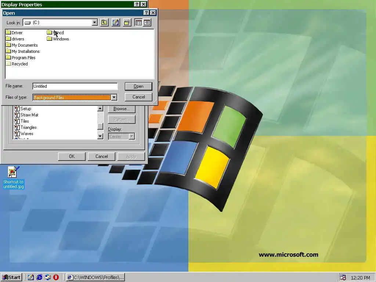Launch Outlook Express from quick launch
This screenshot has height=282, width=376.
[47, 278]
